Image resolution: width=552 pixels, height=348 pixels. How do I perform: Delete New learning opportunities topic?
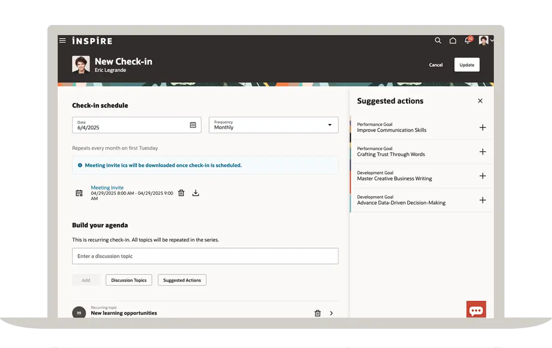click(317, 313)
